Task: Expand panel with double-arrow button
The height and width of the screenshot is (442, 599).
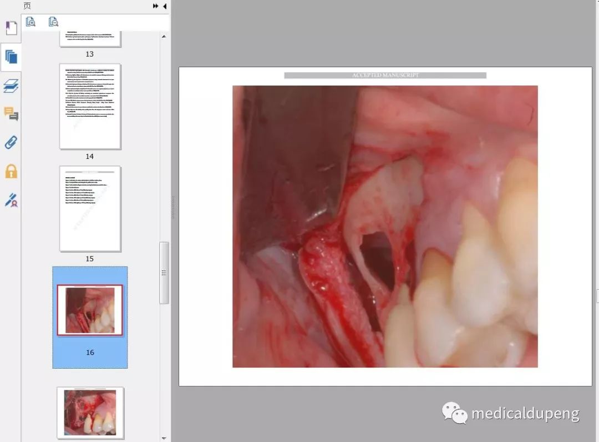Action: (x=156, y=6)
